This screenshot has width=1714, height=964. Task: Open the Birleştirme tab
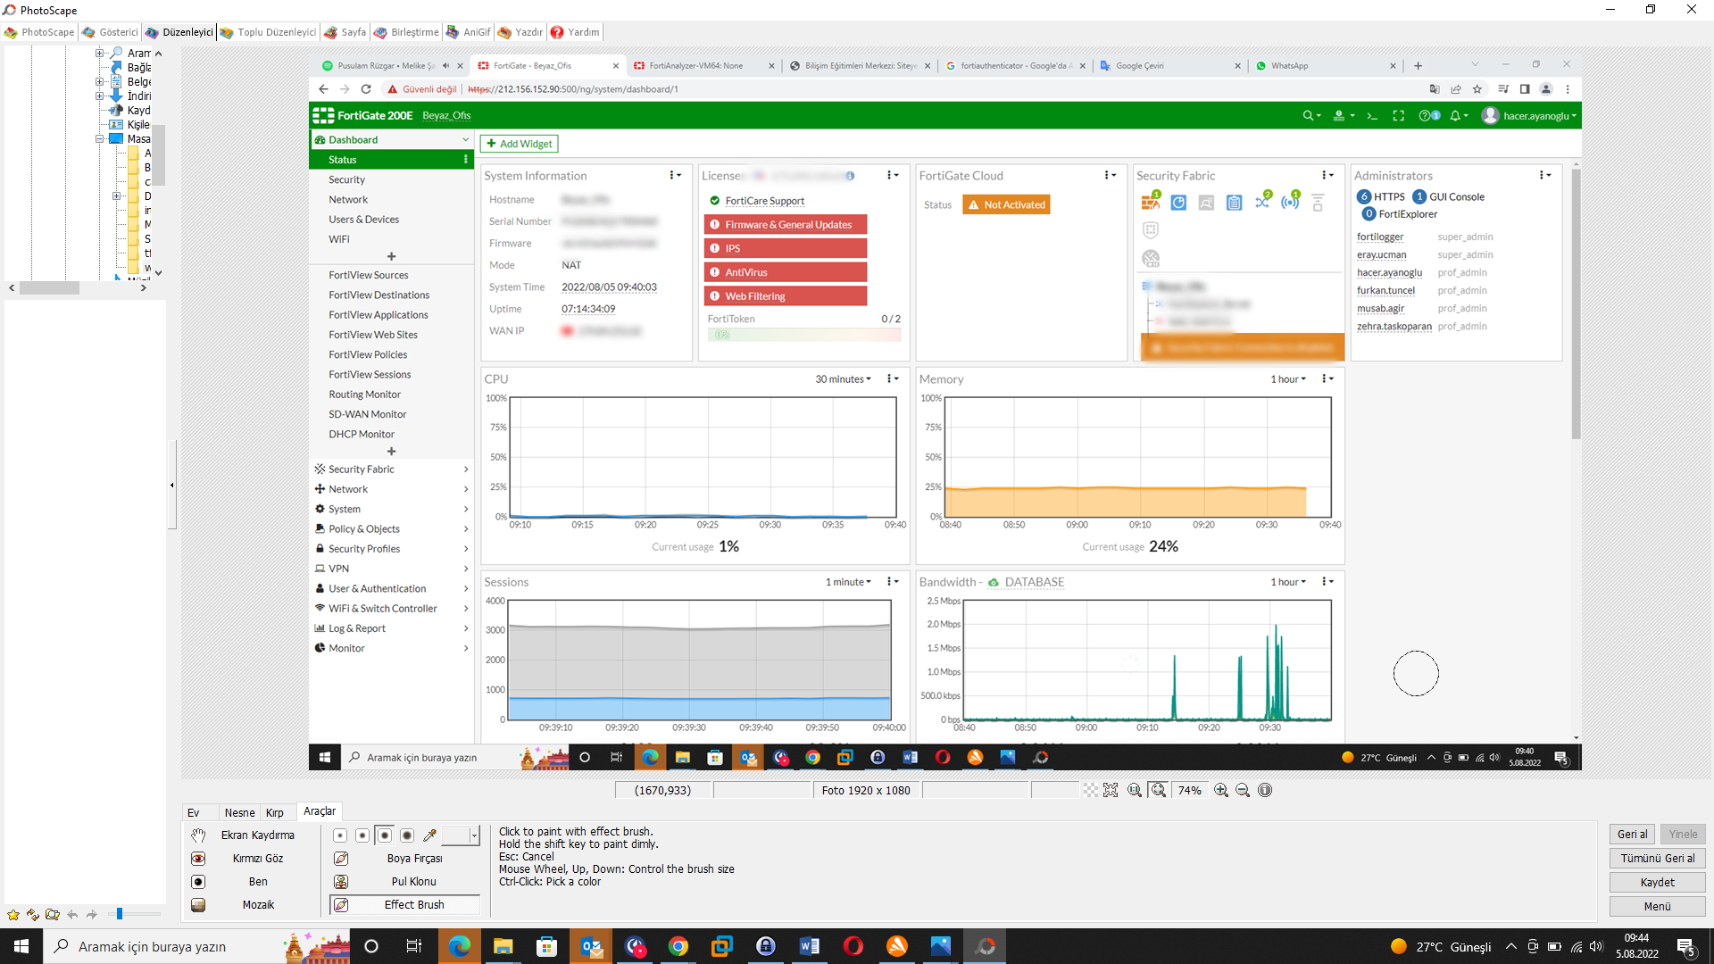coord(406,32)
